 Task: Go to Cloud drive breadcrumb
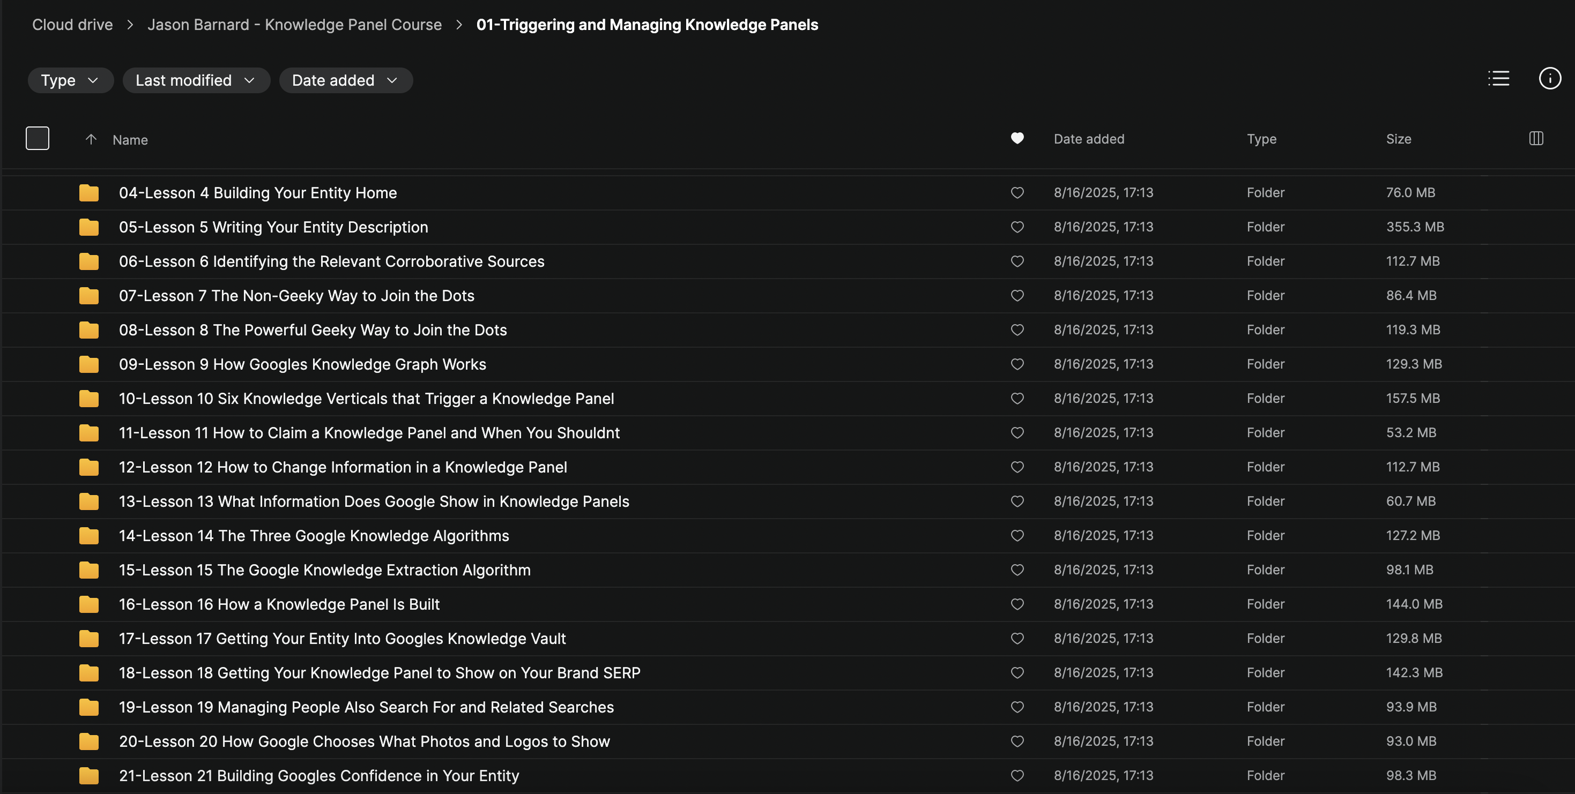[72, 25]
